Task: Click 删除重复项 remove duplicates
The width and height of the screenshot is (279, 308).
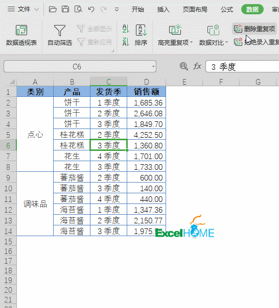Action: click(x=254, y=29)
